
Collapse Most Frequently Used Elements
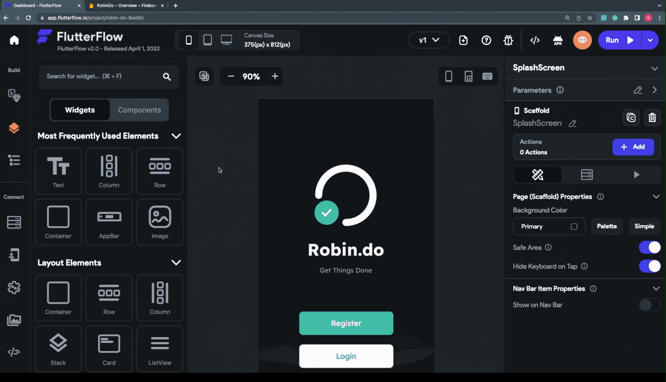point(176,136)
